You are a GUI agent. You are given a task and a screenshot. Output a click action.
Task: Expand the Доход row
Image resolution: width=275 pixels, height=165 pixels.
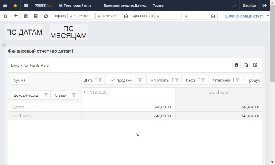pos(11,107)
